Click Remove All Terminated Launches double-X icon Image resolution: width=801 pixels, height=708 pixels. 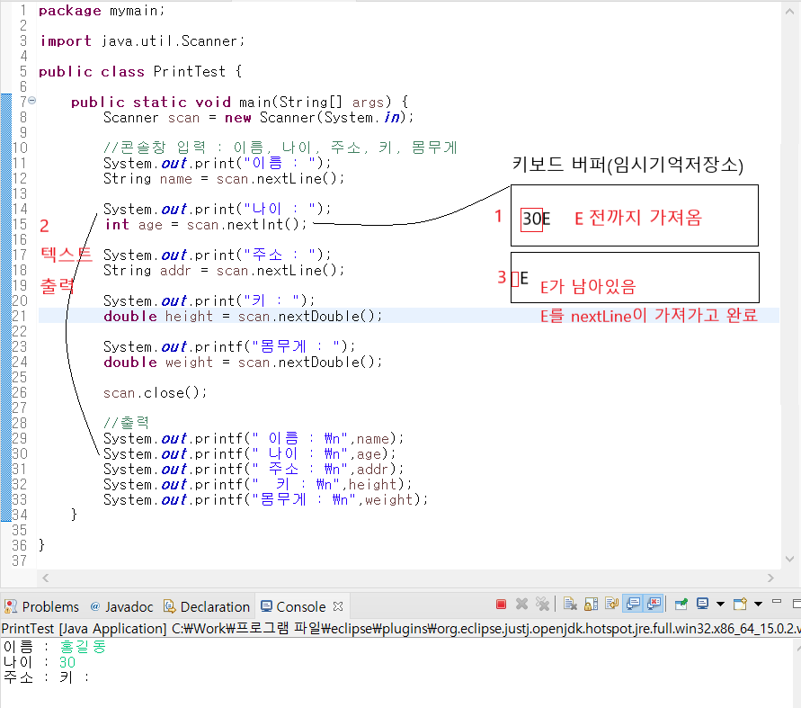tap(542, 605)
